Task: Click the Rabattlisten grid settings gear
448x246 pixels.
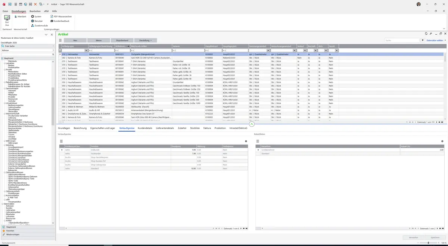Action: point(442,141)
